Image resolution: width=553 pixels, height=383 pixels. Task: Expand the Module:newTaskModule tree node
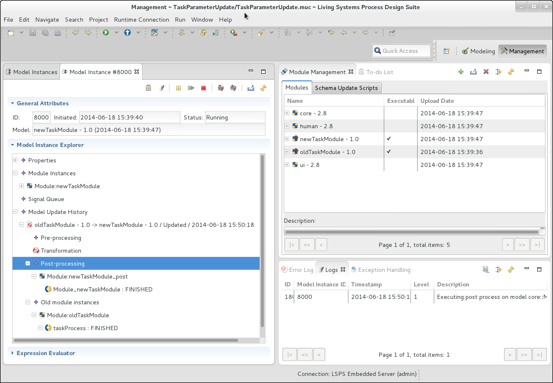tap(21, 186)
